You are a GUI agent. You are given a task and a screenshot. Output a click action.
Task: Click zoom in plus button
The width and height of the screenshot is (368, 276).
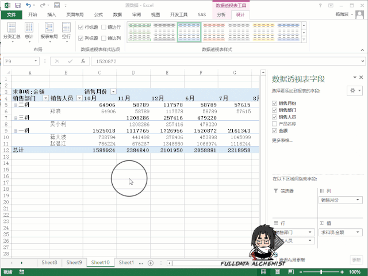342,272
